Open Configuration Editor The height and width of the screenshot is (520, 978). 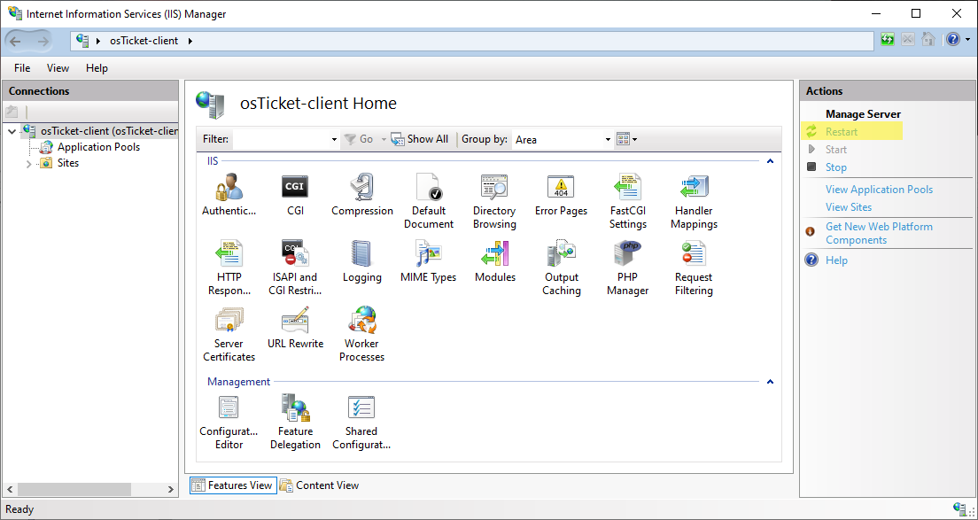[x=229, y=422]
